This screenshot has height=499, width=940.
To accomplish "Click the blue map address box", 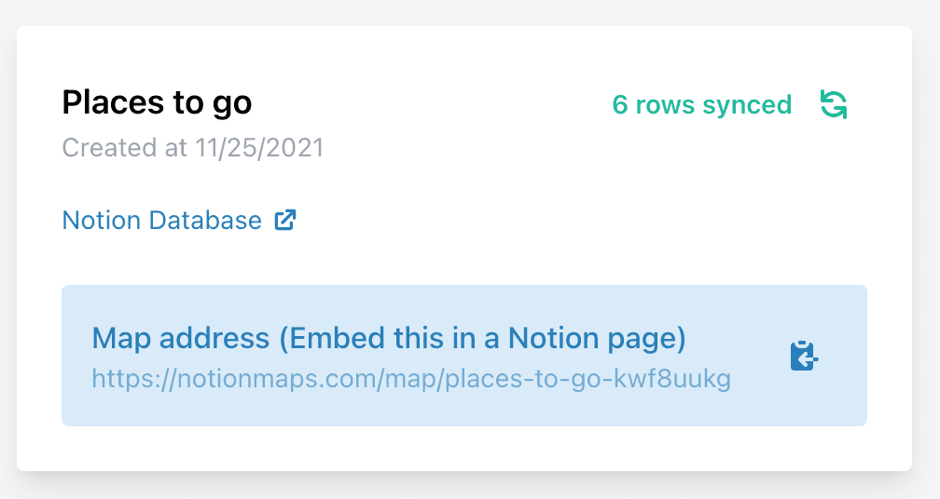I will click(x=464, y=356).
